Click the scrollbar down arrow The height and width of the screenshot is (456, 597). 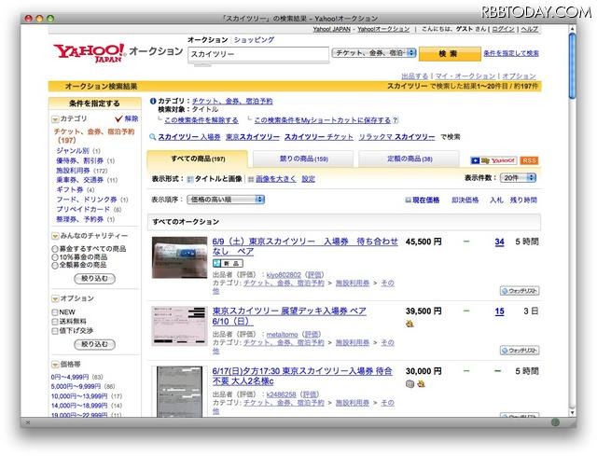tap(572, 412)
